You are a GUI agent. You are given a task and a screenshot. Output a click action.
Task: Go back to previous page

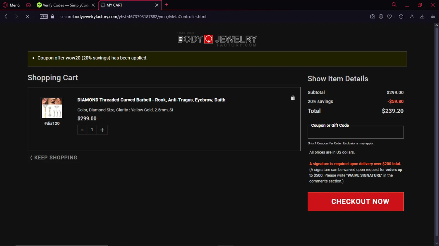[6, 17]
